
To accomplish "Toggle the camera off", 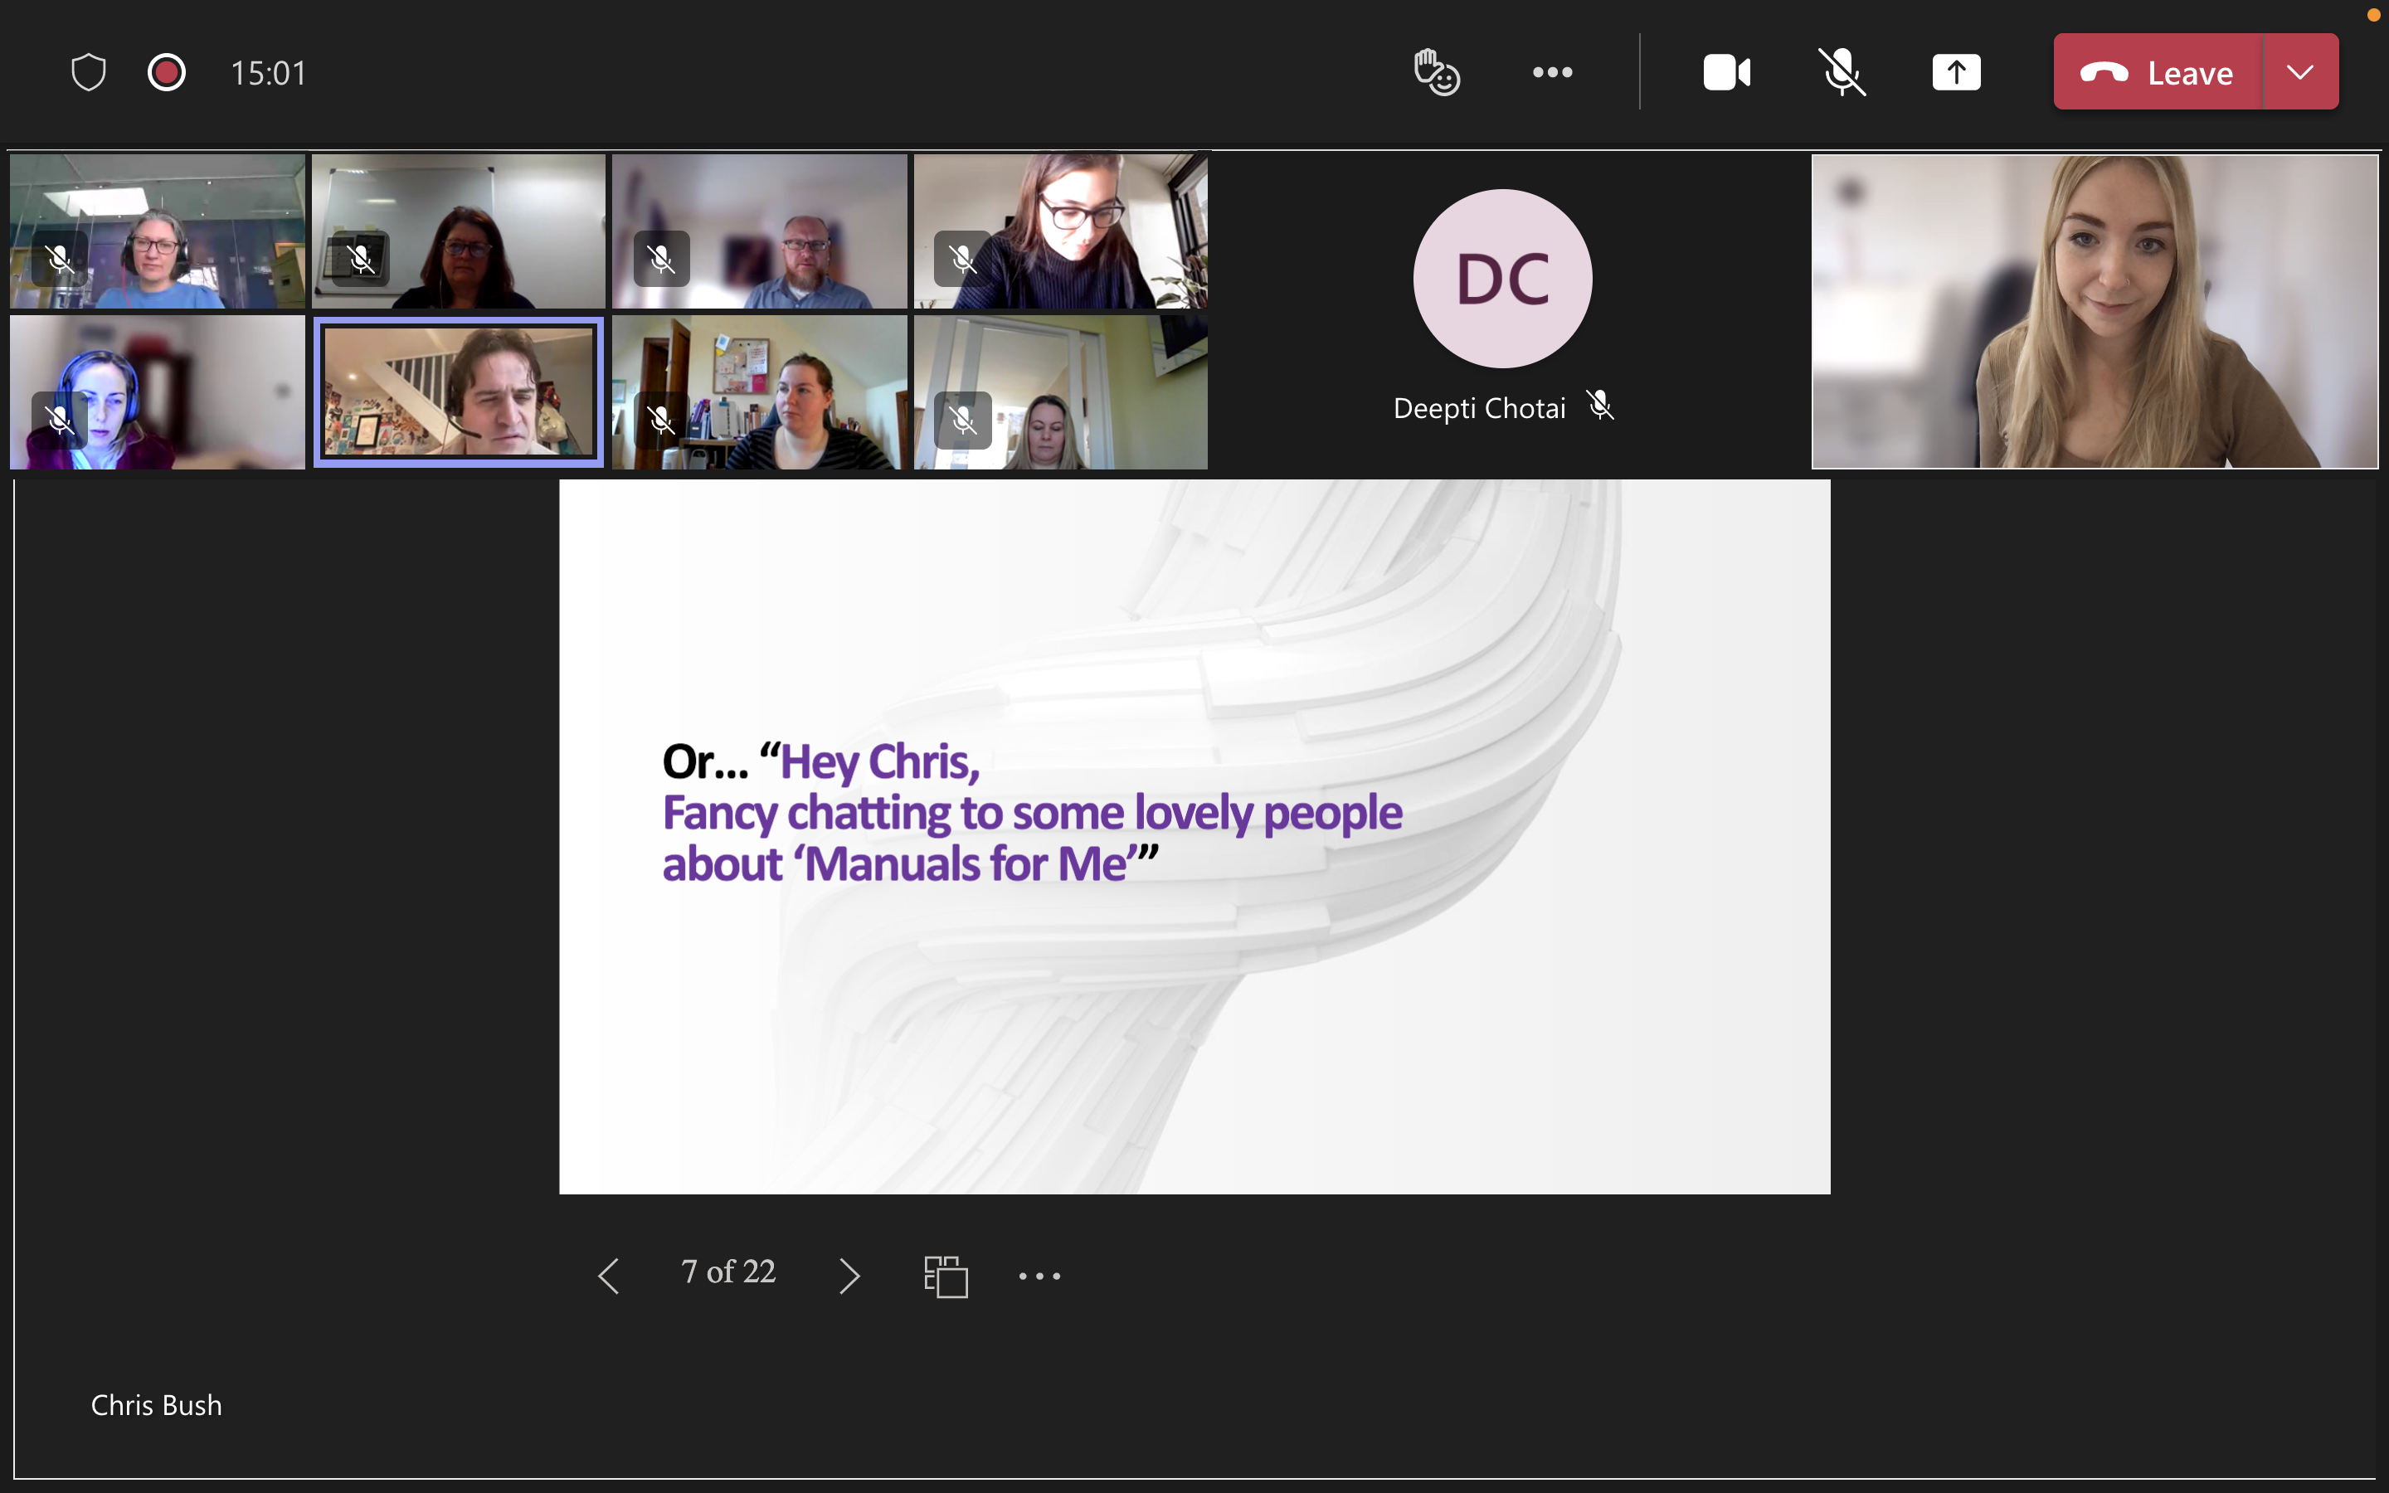I will point(1726,72).
